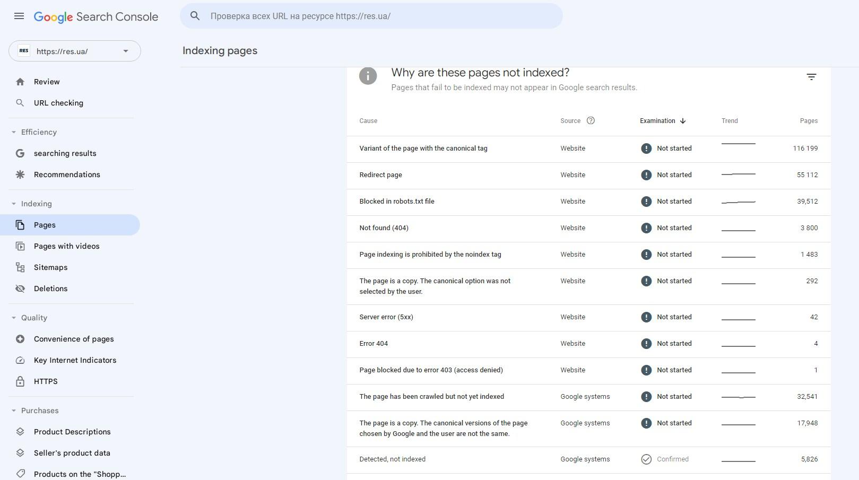The image size is (859, 480).
Task: Collapse the Quality section
Action: 14,318
